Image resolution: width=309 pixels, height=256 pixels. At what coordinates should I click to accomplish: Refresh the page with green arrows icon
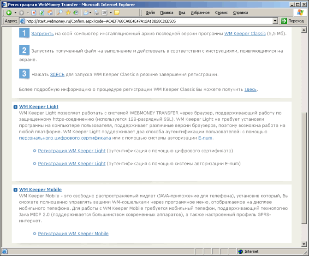point(42,12)
